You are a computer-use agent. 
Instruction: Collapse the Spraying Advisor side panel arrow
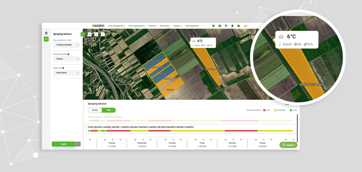pyautogui.click(x=83, y=34)
